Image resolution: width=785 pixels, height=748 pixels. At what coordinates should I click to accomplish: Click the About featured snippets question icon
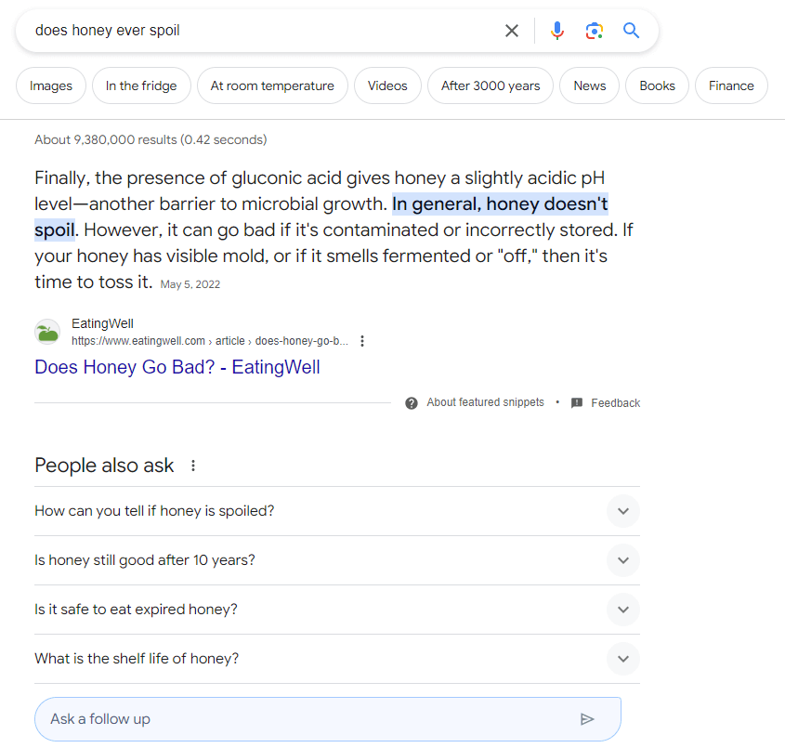pyautogui.click(x=412, y=402)
